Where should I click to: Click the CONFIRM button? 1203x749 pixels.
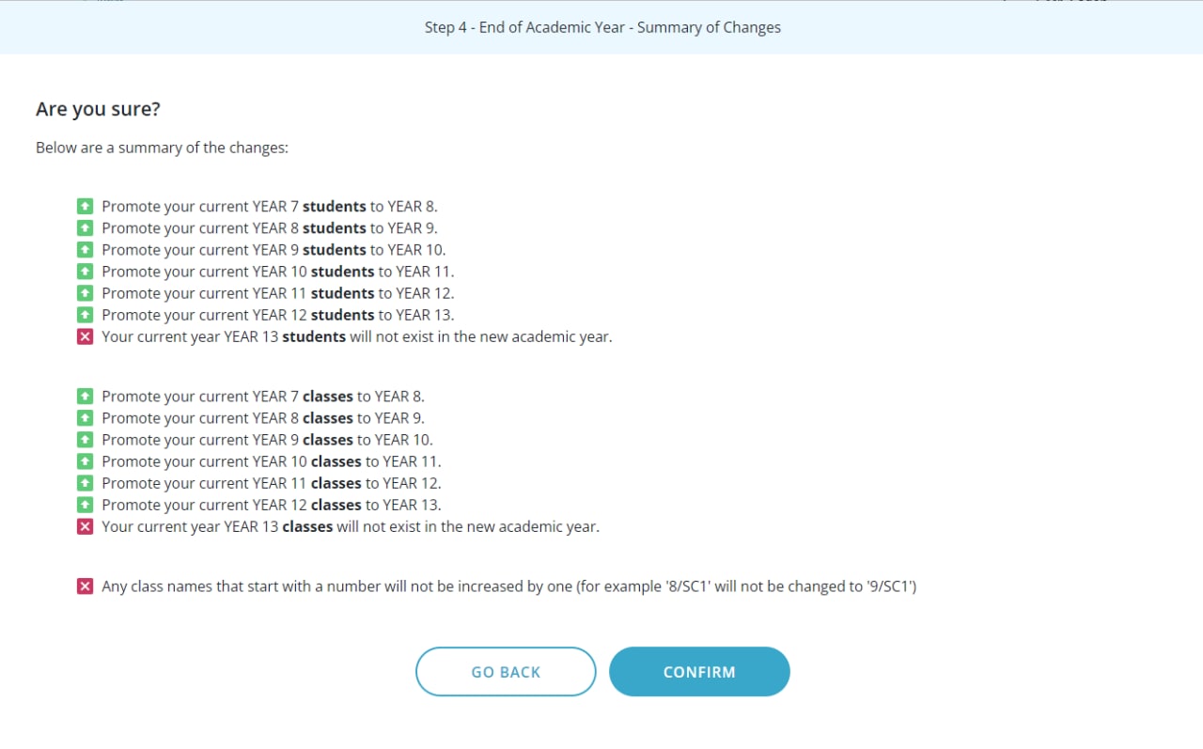coord(699,671)
